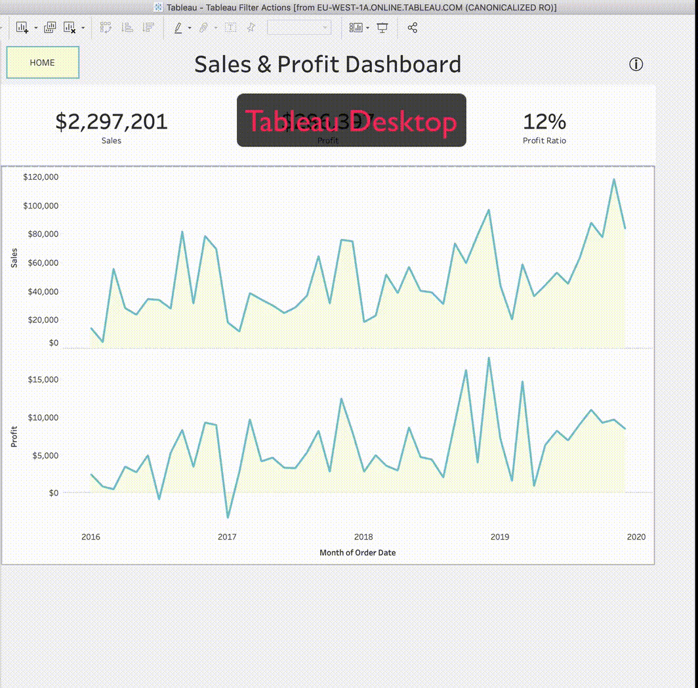Click the Sales axis label
The width and height of the screenshot is (698, 688).
(14, 258)
